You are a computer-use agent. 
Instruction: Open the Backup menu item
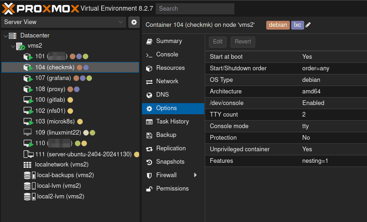[166, 135]
